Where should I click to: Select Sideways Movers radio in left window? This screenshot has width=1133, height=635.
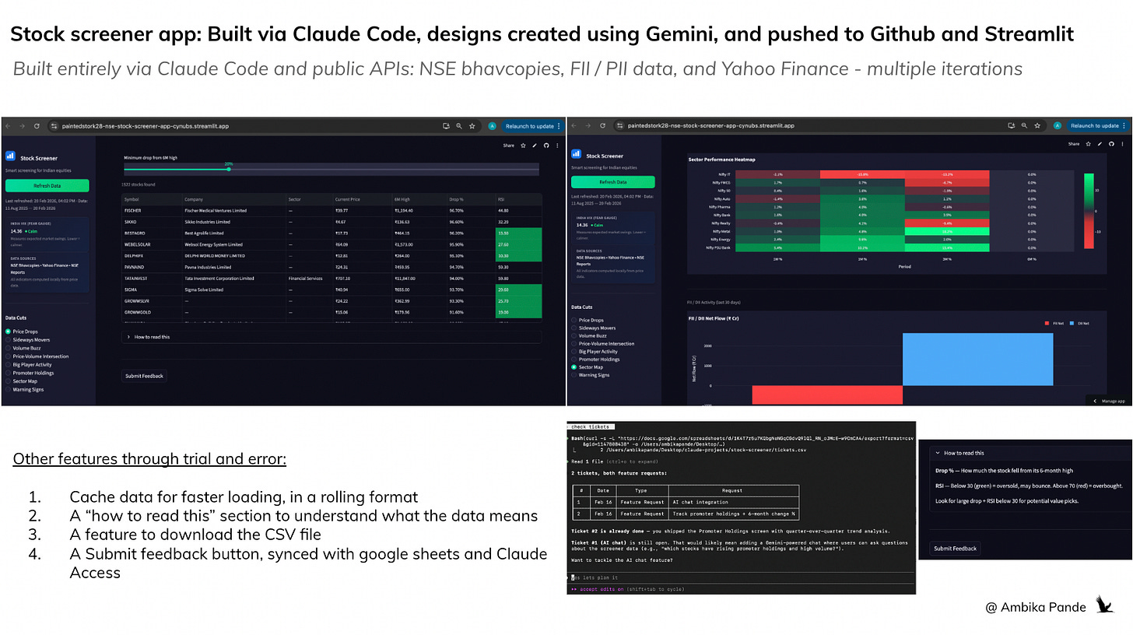(8, 340)
